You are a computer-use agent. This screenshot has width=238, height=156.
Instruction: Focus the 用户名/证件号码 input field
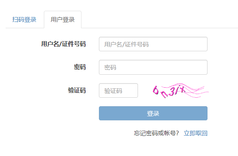point(153,44)
